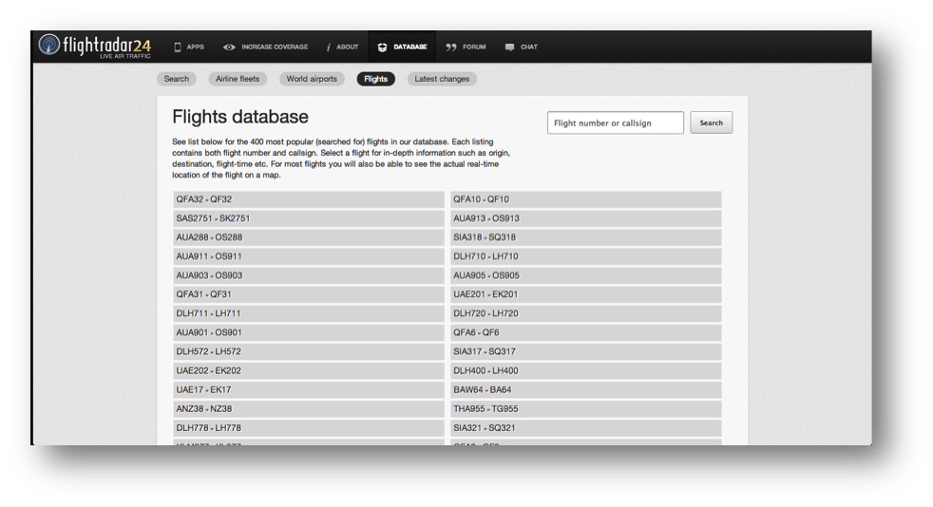The width and height of the screenshot is (933, 507).
Task: Open flight SIA318 - SQ318
Action: point(586,237)
